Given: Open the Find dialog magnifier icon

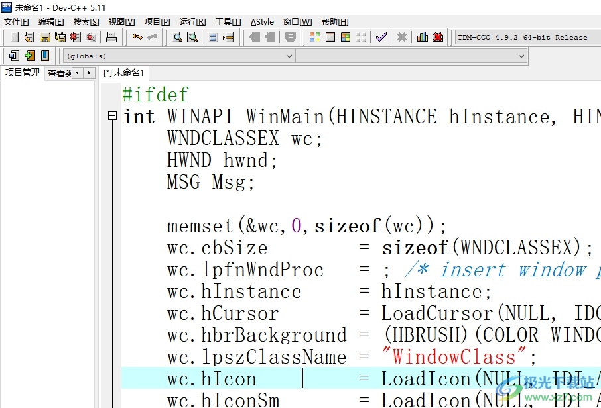Looking at the screenshot, I should pos(176,37).
